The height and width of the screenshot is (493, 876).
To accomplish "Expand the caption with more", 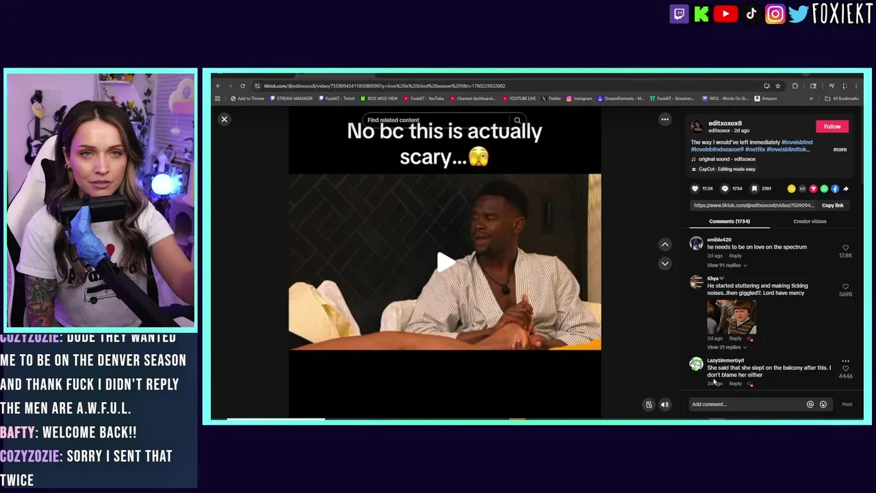I will pyautogui.click(x=840, y=149).
